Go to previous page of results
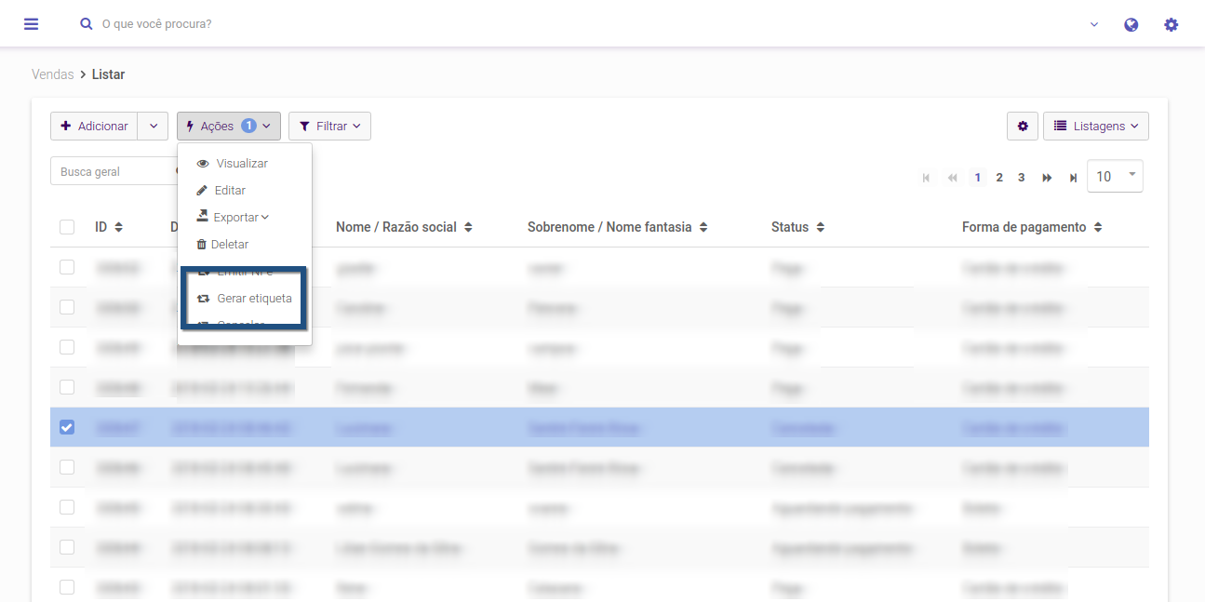Screen dimensions: 1205x602 [x=952, y=178]
